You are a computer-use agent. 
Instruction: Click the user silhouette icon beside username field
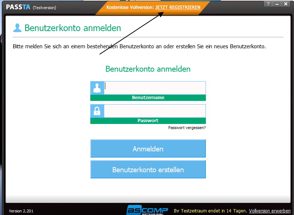click(97, 88)
